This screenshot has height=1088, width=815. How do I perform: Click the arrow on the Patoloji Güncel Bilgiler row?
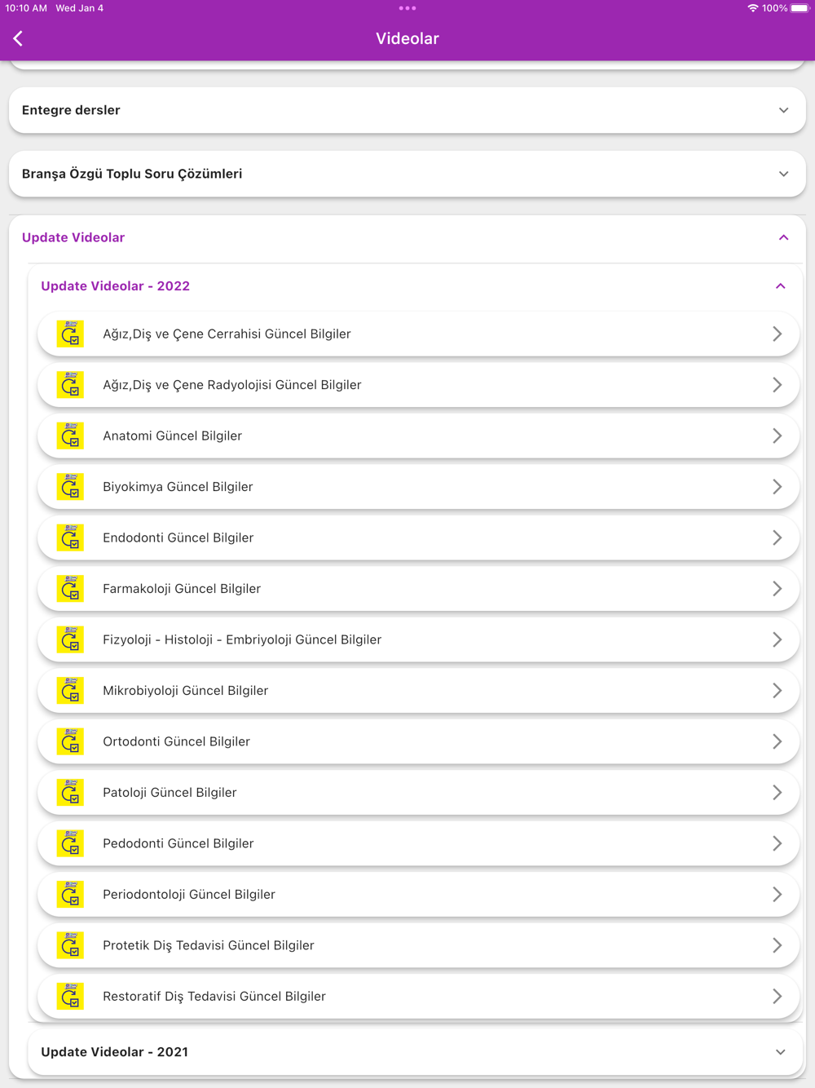(x=777, y=793)
